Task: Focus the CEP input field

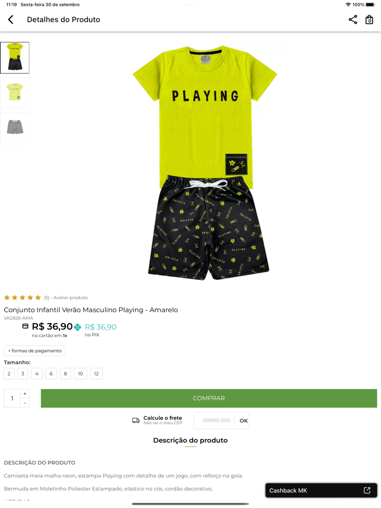Action: coord(216,420)
